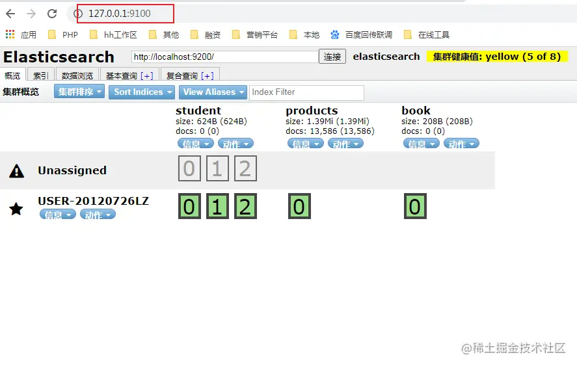
Task: Click products docs: 13,586 text
Action: [x=330, y=131]
